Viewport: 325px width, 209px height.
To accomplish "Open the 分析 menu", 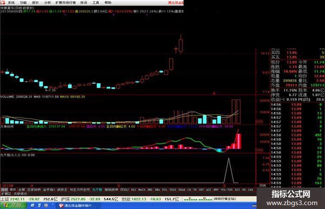I will pyautogui.click(x=47, y=3).
